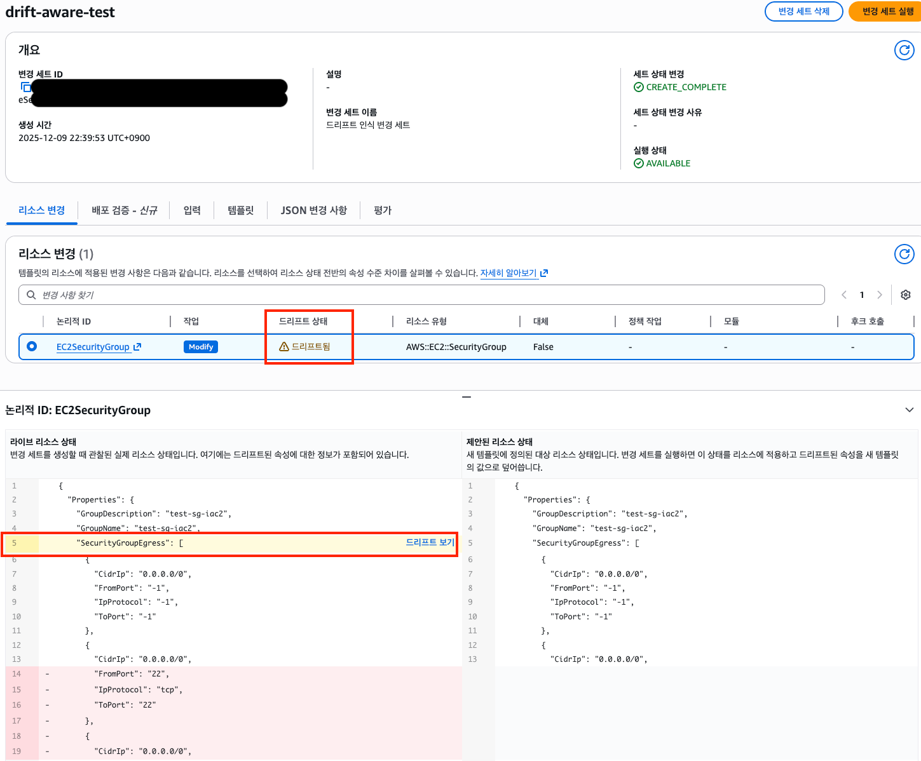This screenshot has height=761, width=921.
Task: Open the JSON 변경 사항 tab
Action: click(x=313, y=210)
